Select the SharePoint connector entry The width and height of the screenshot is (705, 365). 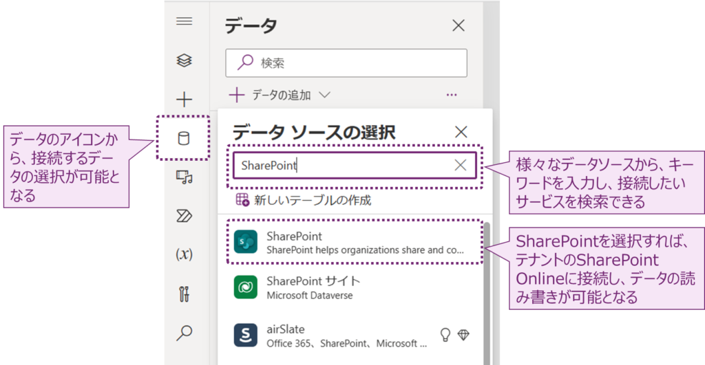355,242
